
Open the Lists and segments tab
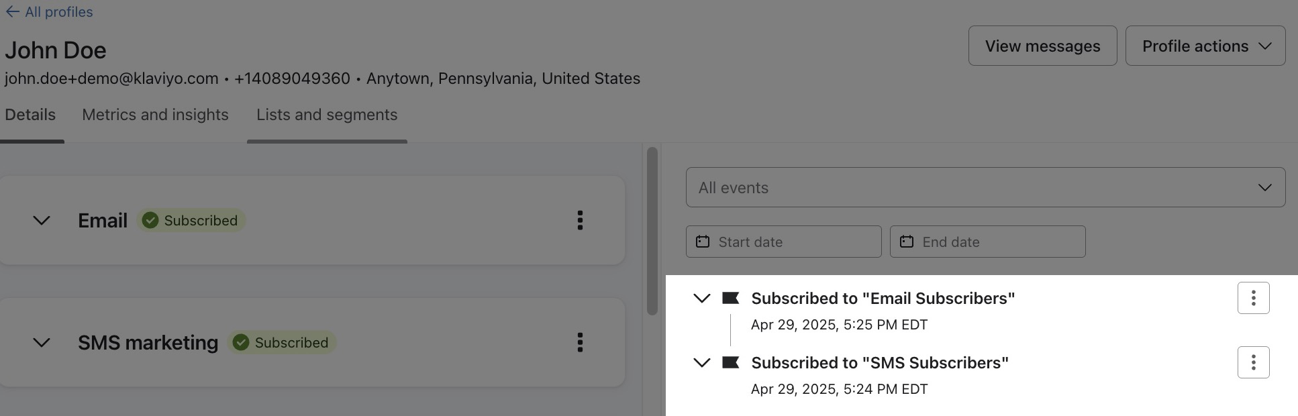coord(327,115)
